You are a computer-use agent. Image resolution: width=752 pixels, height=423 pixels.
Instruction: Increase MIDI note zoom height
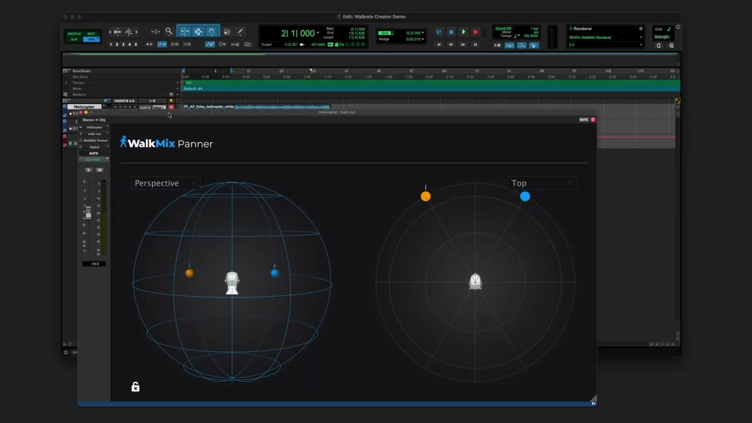(129, 32)
